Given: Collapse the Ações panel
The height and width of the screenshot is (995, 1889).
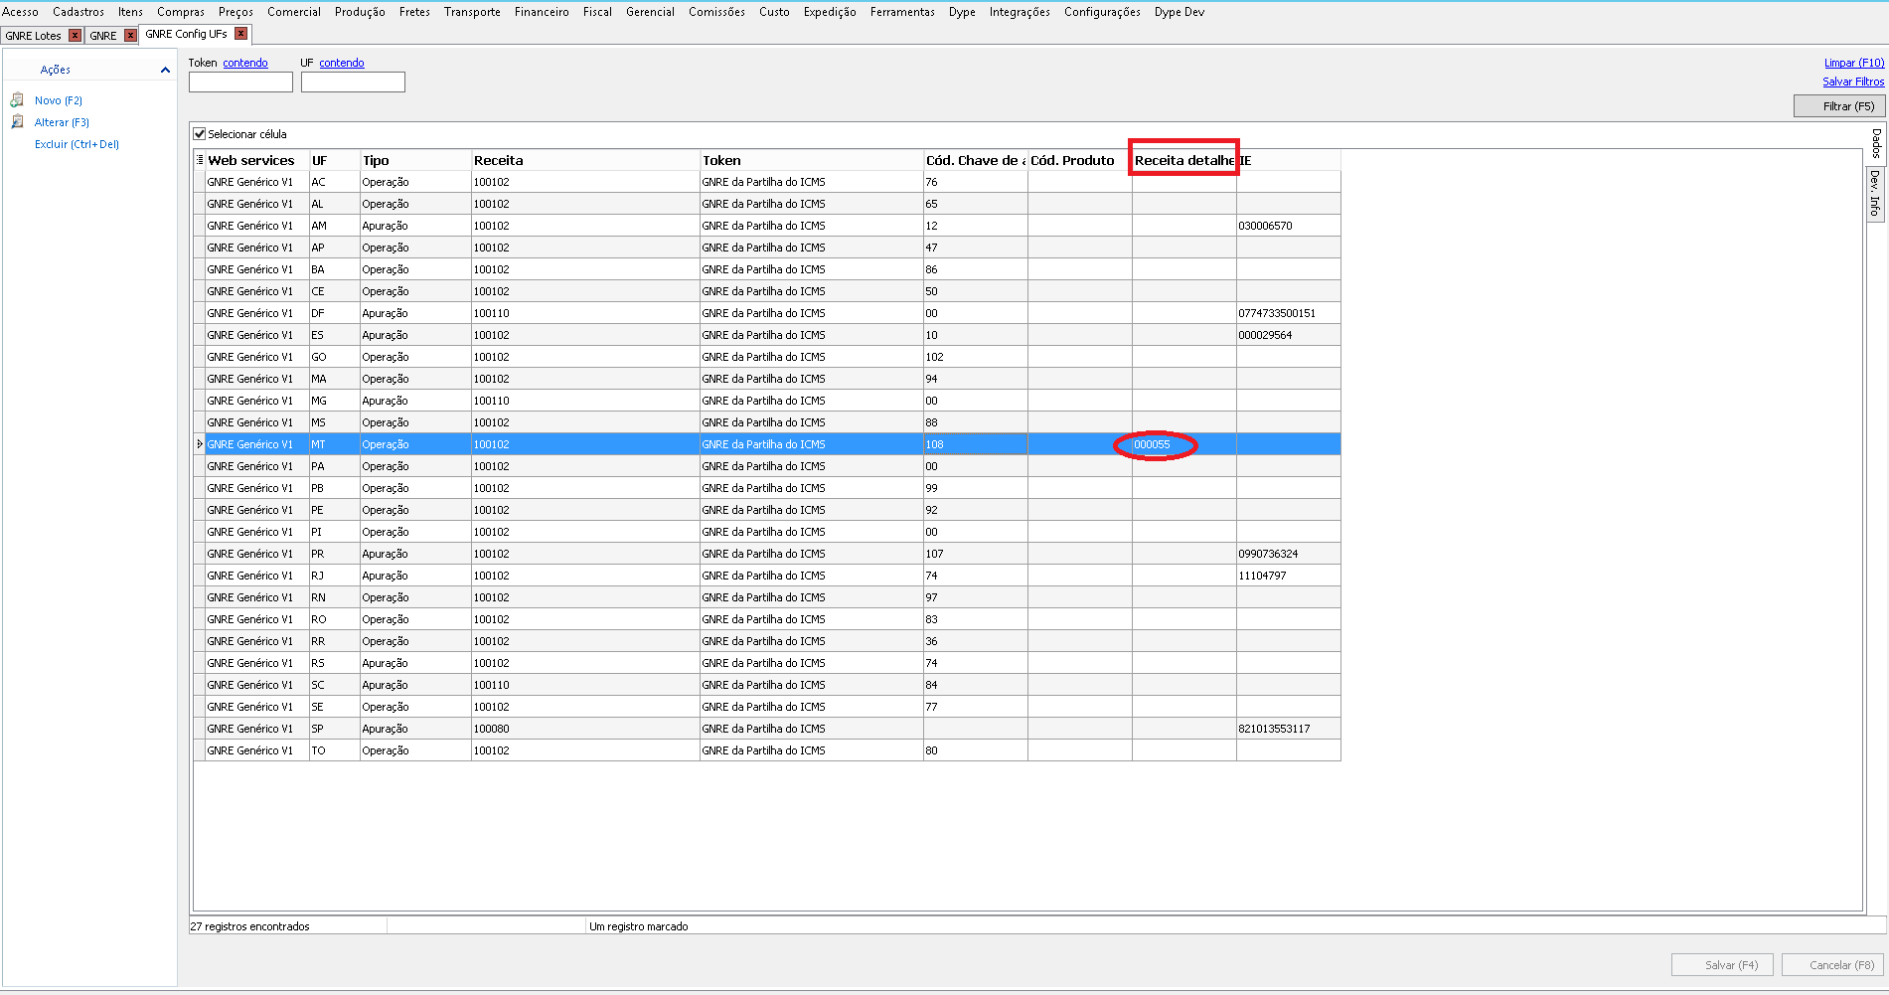Looking at the screenshot, I should click(x=165, y=70).
